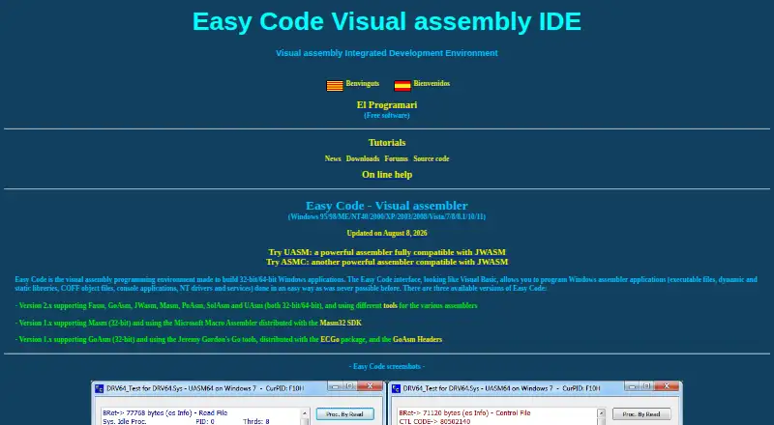Close the left DRV64_Test window
The image size is (774, 425).
370,386
